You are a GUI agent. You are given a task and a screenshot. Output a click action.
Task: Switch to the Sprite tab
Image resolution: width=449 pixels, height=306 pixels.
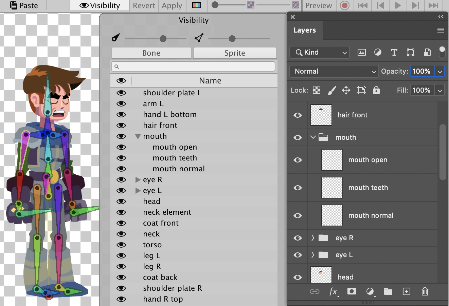click(235, 53)
